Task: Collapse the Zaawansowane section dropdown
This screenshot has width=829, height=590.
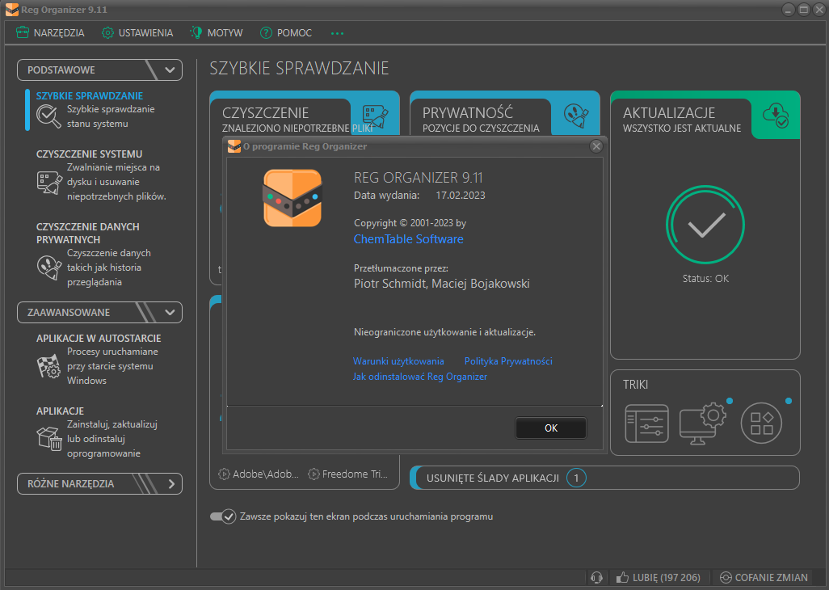Action: point(100,313)
